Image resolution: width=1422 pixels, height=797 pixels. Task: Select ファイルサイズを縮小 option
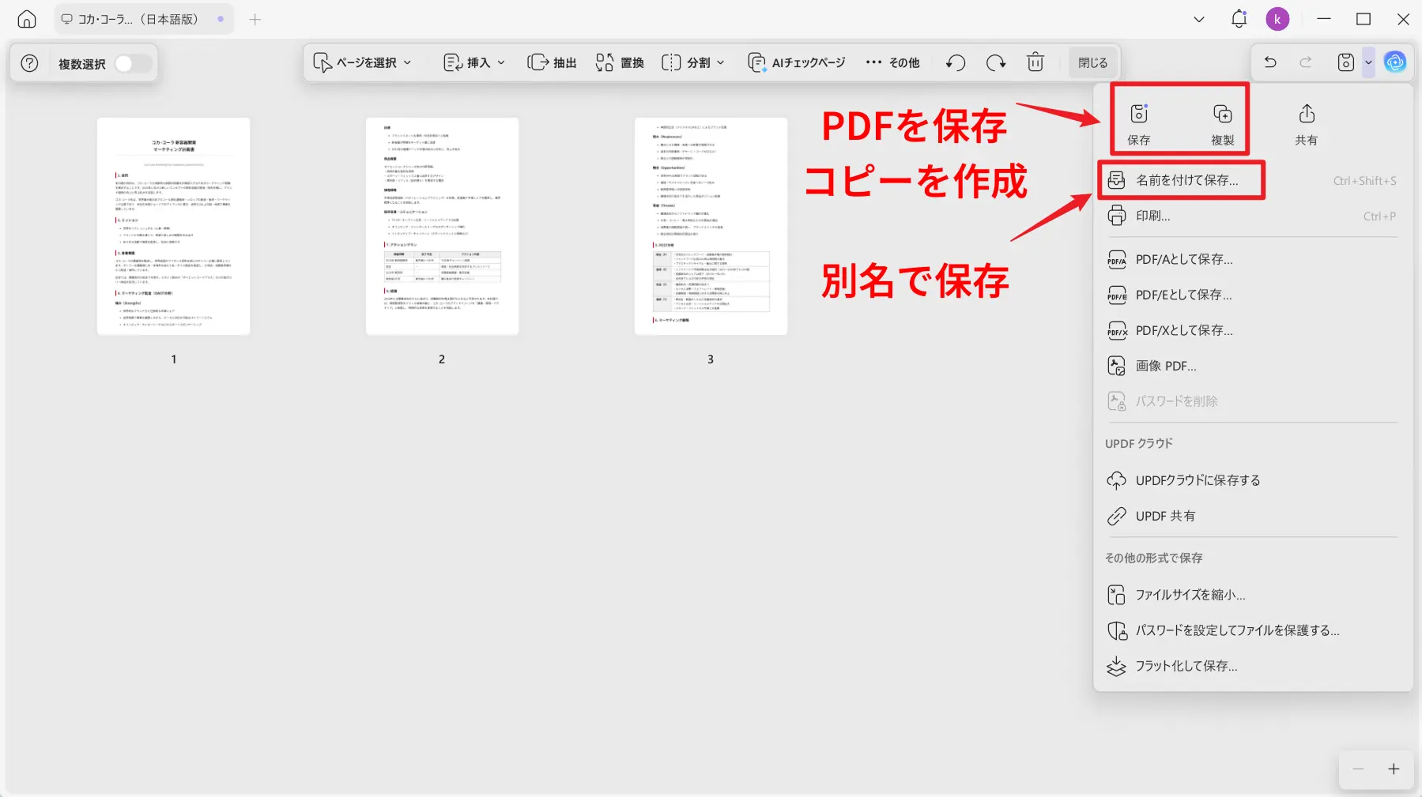(x=1252, y=595)
